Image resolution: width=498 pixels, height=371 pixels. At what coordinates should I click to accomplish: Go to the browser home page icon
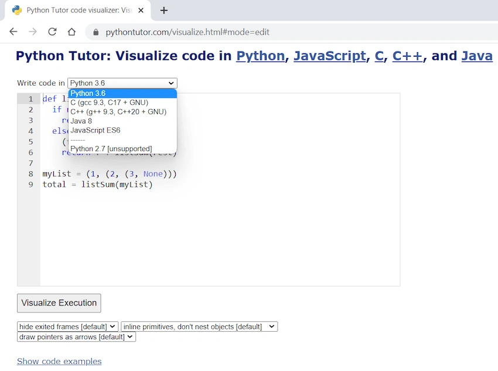[72, 32]
